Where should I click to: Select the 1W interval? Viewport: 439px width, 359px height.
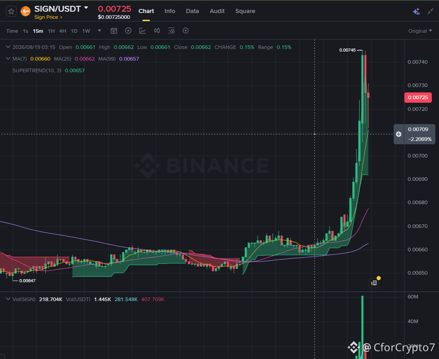[x=86, y=31]
